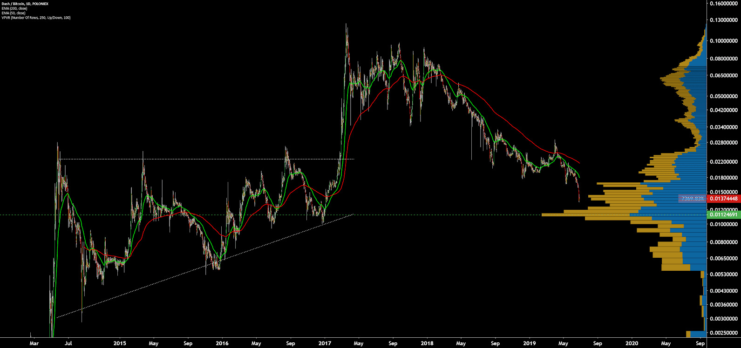
Task: Click the 2017 label on time axis
Action: (x=325, y=344)
